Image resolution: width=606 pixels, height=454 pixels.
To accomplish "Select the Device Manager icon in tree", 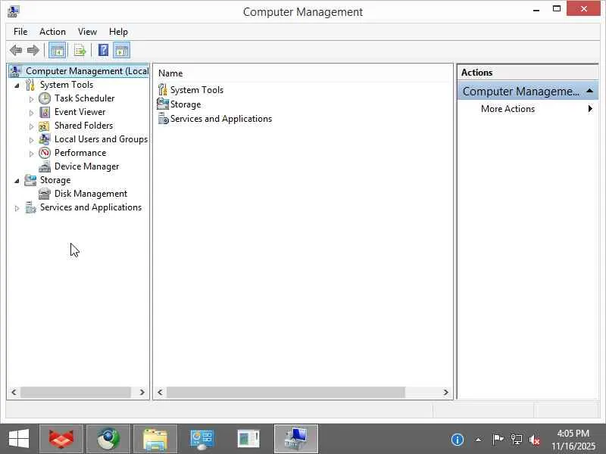I will click(x=45, y=166).
